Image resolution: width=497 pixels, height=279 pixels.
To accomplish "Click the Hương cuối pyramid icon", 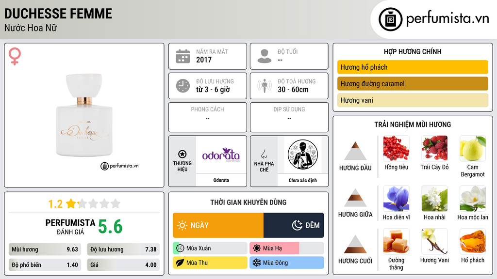I will click(355, 244).
